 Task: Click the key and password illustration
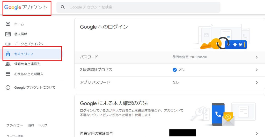coord(222,36)
